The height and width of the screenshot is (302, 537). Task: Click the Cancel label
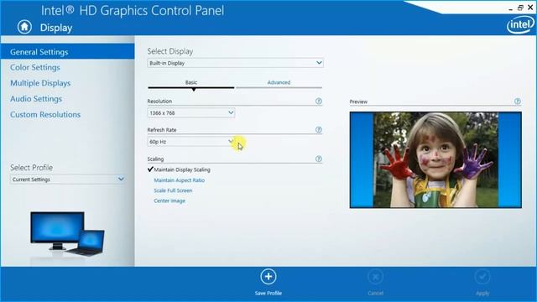tap(375, 293)
